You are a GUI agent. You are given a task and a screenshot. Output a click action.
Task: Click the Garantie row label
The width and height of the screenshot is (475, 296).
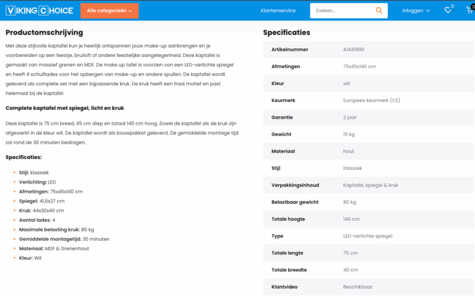(282, 117)
